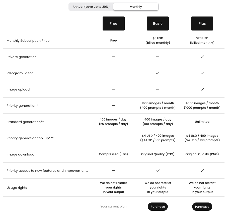Click Purchase under the Plus plan

click(x=202, y=206)
